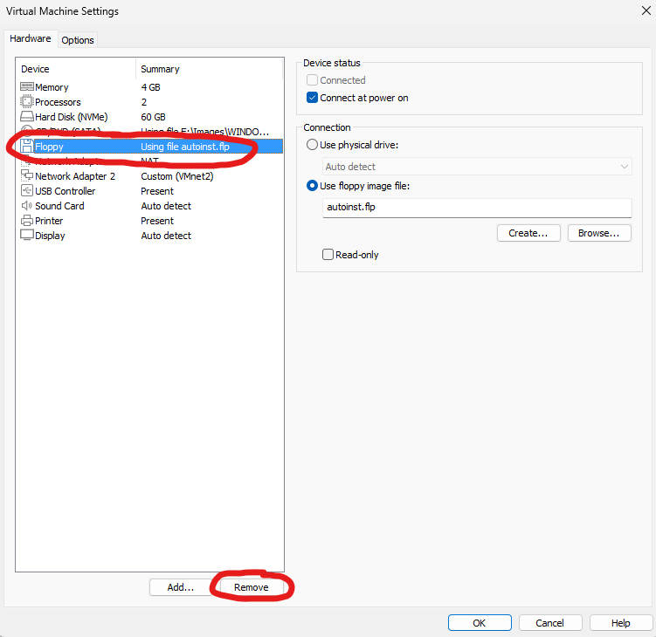This screenshot has width=656, height=637.
Task: Click Add... to add new hardware
Action: (181, 587)
